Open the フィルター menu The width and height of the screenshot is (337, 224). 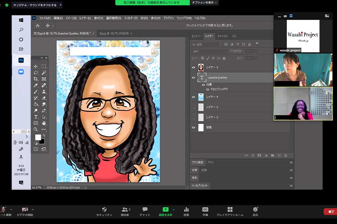coord(131,18)
